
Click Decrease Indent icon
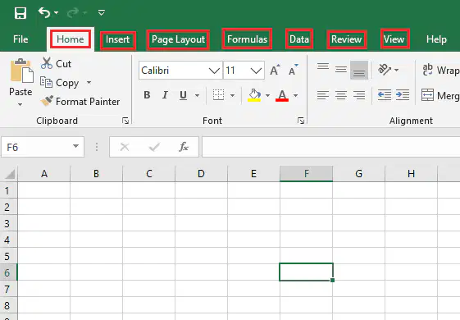385,95
